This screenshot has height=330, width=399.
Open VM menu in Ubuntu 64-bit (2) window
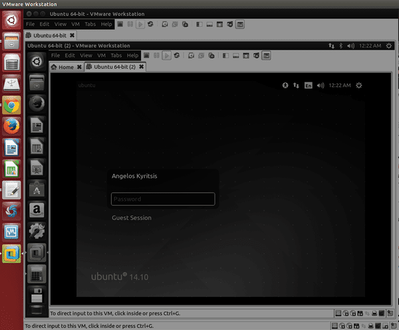point(101,55)
